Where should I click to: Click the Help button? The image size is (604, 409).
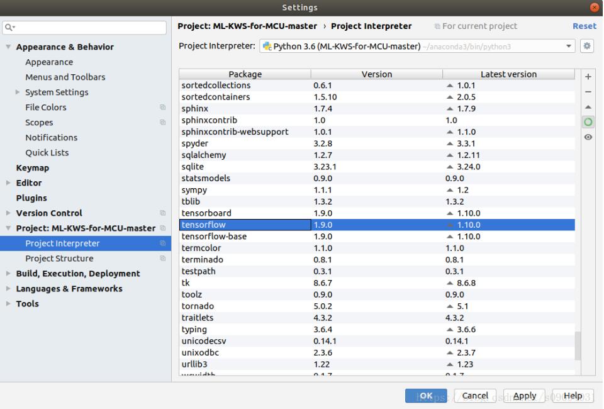coord(573,396)
